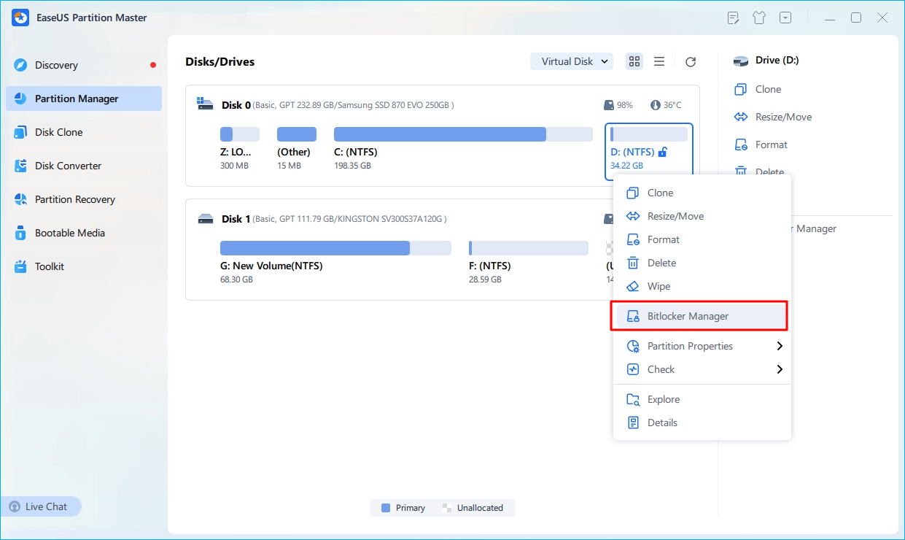905x540 pixels.
Task: Click the unlocked padlock icon on D:
Action: (662, 152)
